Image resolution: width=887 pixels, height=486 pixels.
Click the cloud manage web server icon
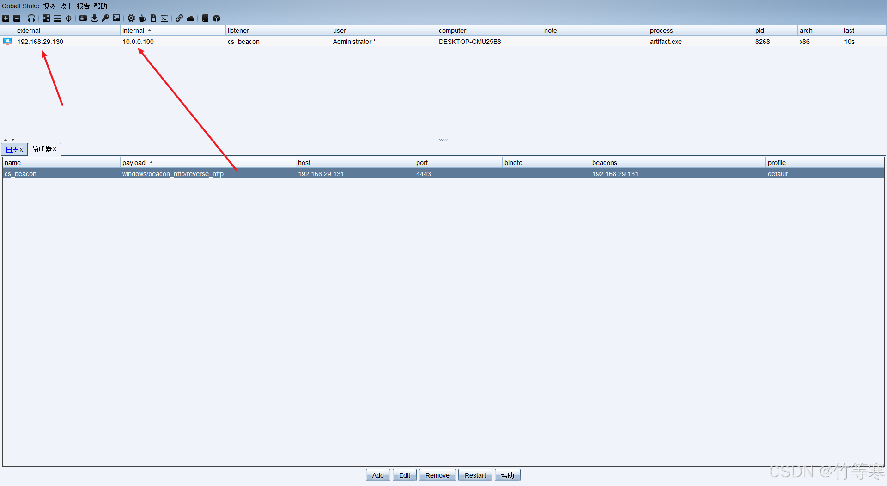[190, 18]
